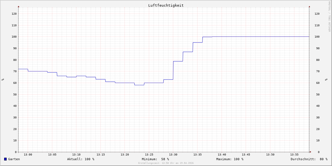The width and height of the screenshot is (332, 166).
Task: Click the RRDTOOL / TOBI OETIKER watermark
Action: pyautogui.click(x=329, y=17)
